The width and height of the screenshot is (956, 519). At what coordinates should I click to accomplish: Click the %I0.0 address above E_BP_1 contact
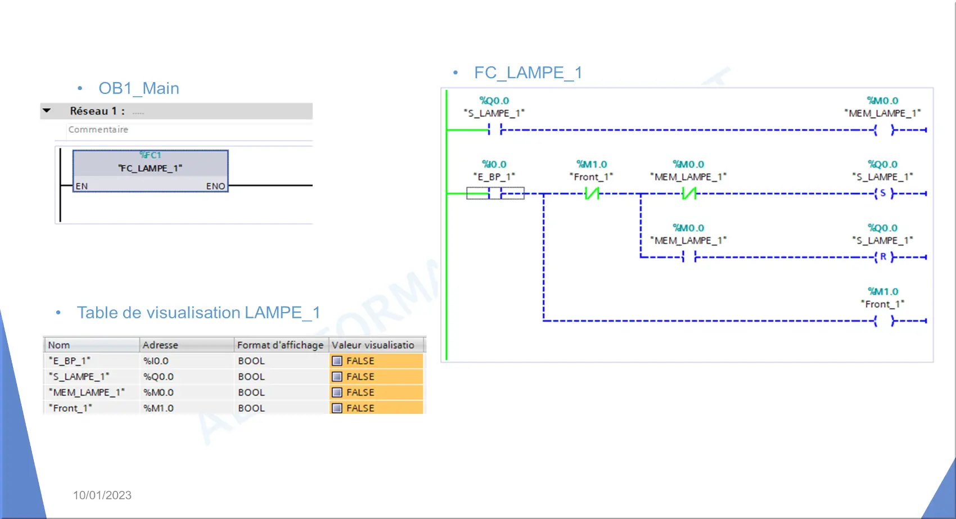494,164
